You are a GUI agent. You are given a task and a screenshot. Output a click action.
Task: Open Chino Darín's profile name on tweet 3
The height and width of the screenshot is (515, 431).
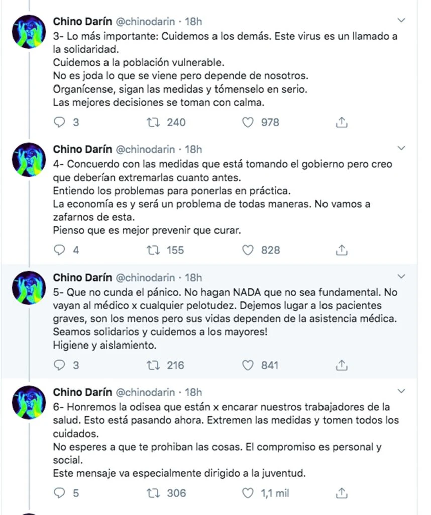(82, 22)
